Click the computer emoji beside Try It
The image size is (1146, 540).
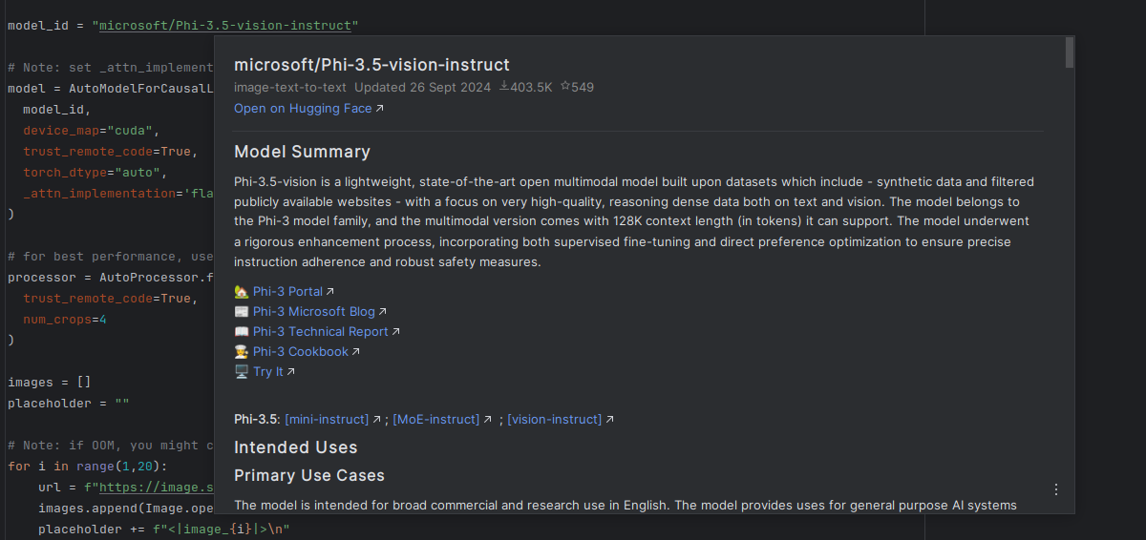[x=242, y=372]
